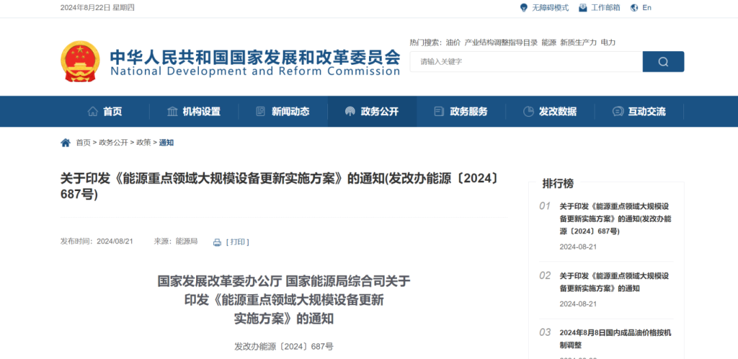Click 发布时间：2024/08/21 text
The width and height of the screenshot is (738, 359).
tap(97, 242)
